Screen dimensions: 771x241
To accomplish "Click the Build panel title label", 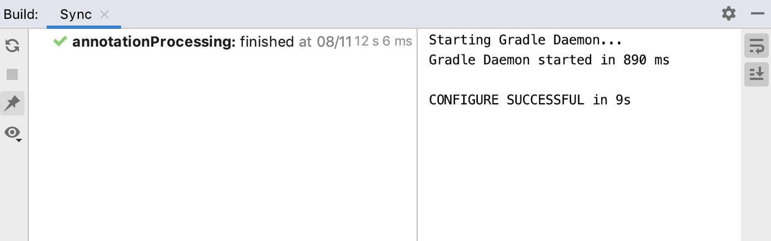I will click(21, 14).
